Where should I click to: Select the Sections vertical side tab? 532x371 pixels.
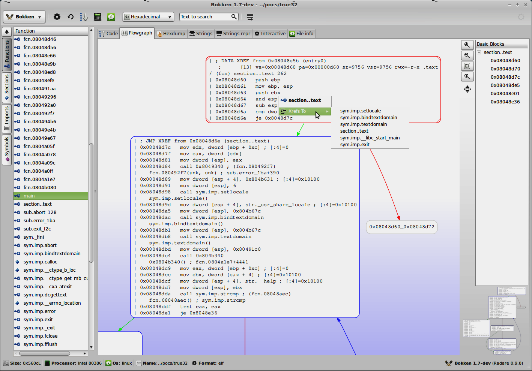pos(7,87)
